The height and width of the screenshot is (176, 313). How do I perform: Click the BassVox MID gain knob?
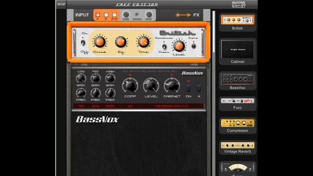95,78
